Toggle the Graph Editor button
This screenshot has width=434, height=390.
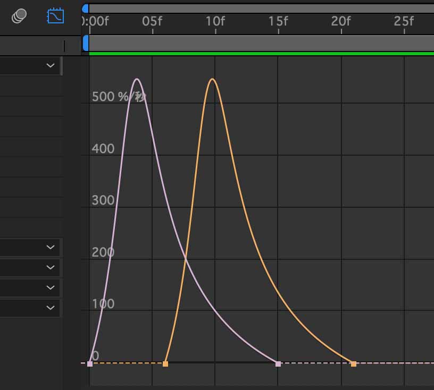(x=55, y=16)
